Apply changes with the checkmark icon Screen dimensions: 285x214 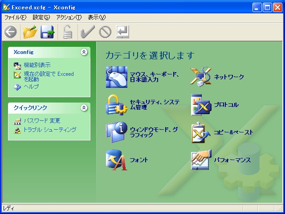[88, 32]
